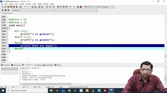The image size is (167, 93).
Task: Switch to the Find Results tab
Action: (48, 65)
